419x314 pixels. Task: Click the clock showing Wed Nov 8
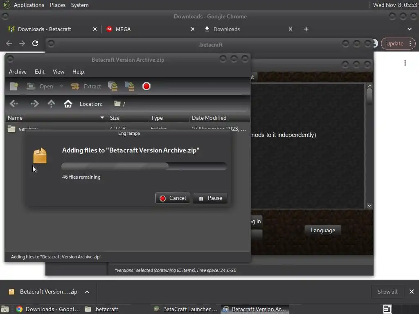395,5
